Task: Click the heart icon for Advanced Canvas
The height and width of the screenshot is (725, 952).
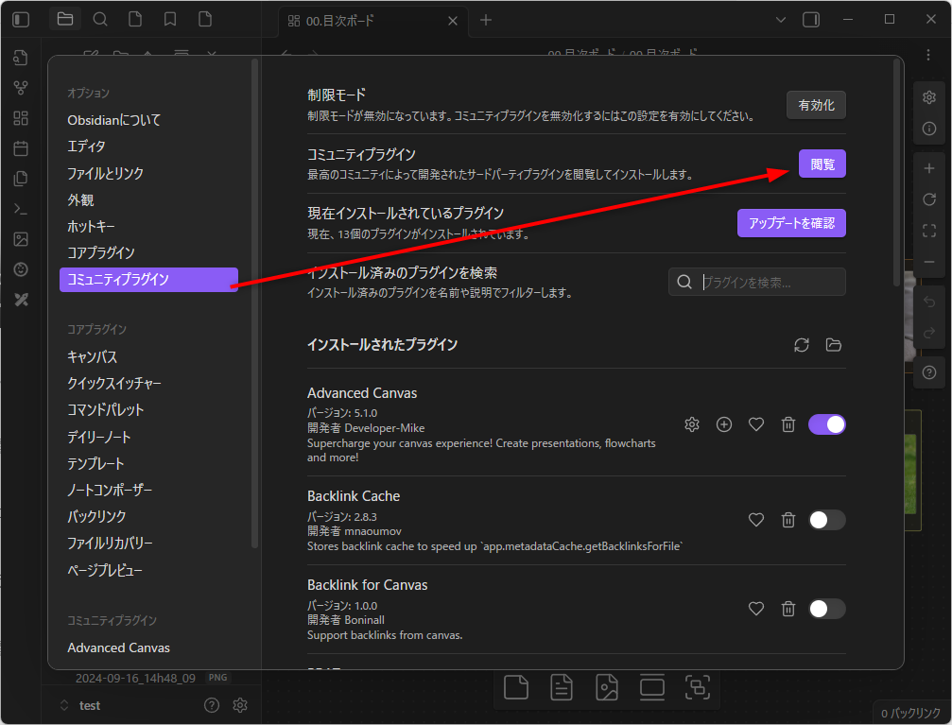Action: coord(756,424)
